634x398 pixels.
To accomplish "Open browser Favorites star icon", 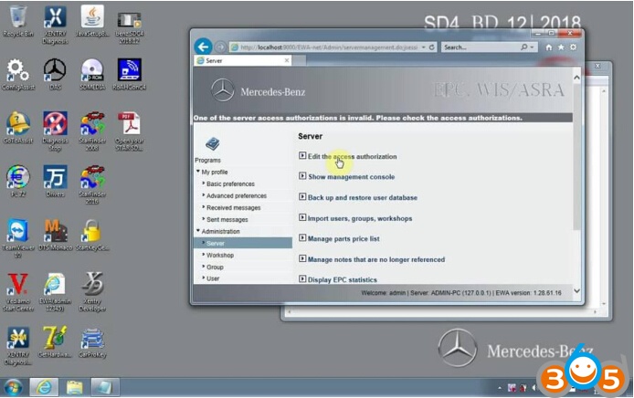I will pyautogui.click(x=561, y=47).
